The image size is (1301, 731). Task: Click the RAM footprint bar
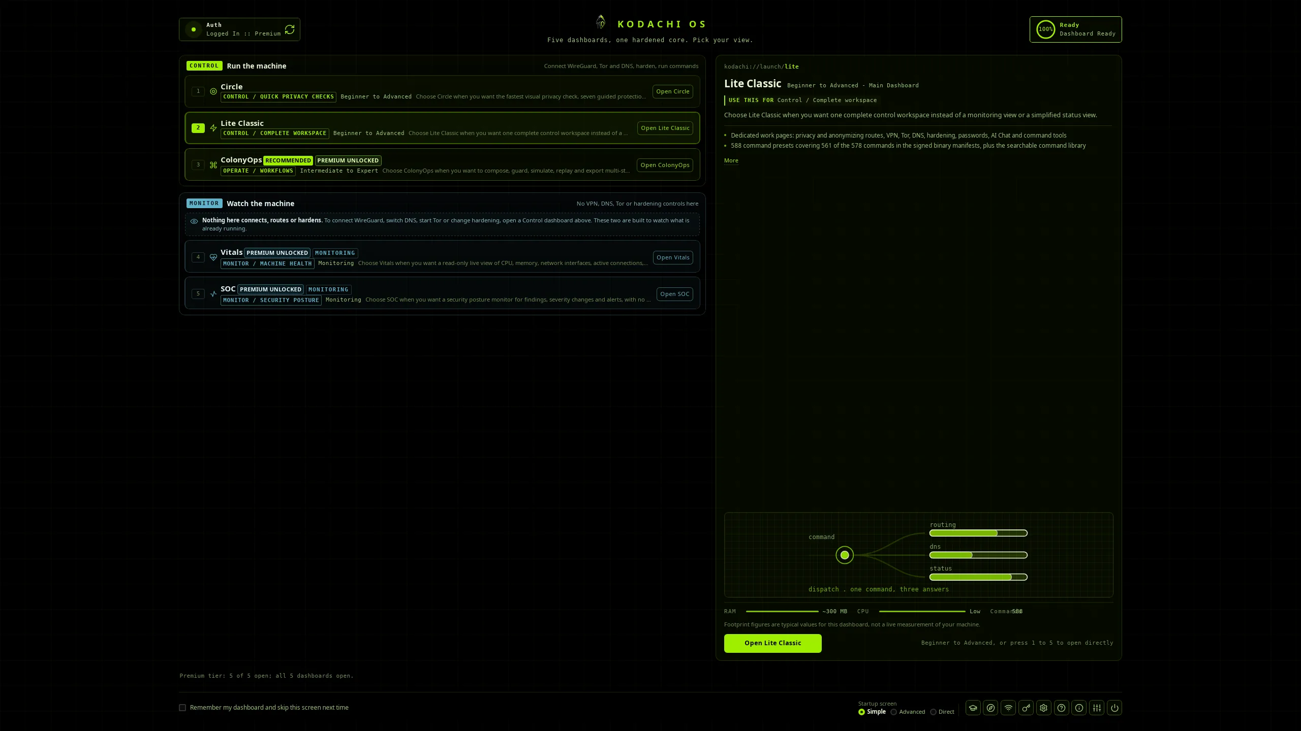(782, 611)
